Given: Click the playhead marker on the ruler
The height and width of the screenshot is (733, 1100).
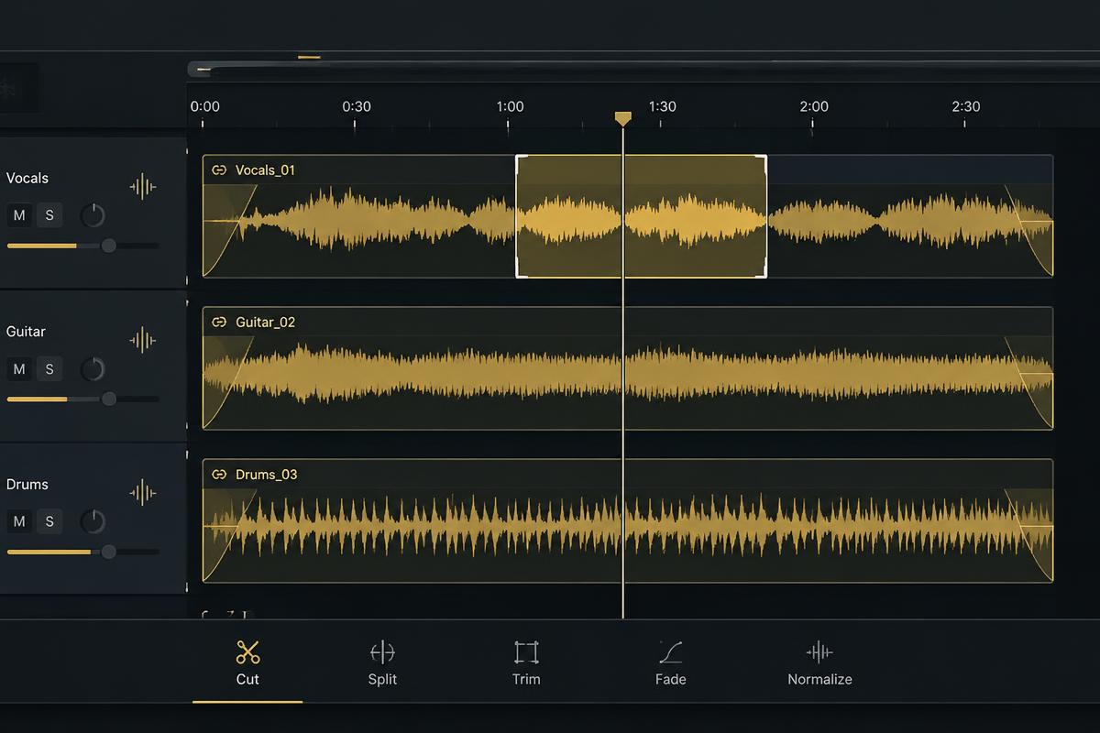Looking at the screenshot, I should 623,118.
